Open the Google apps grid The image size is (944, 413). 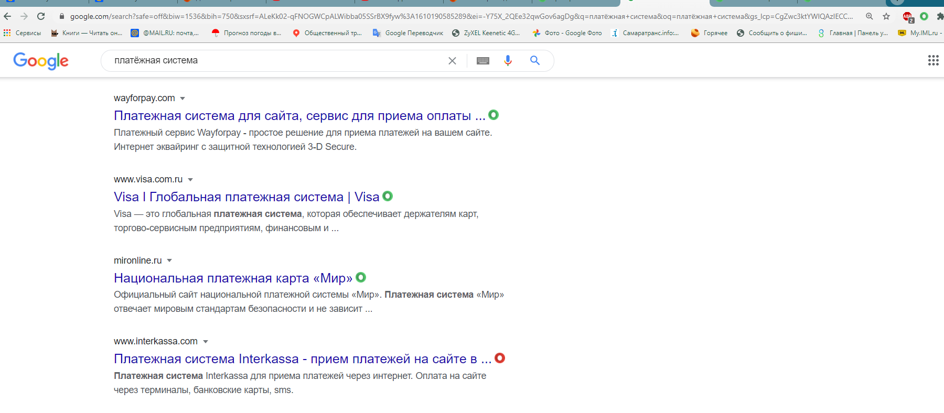[934, 60]
